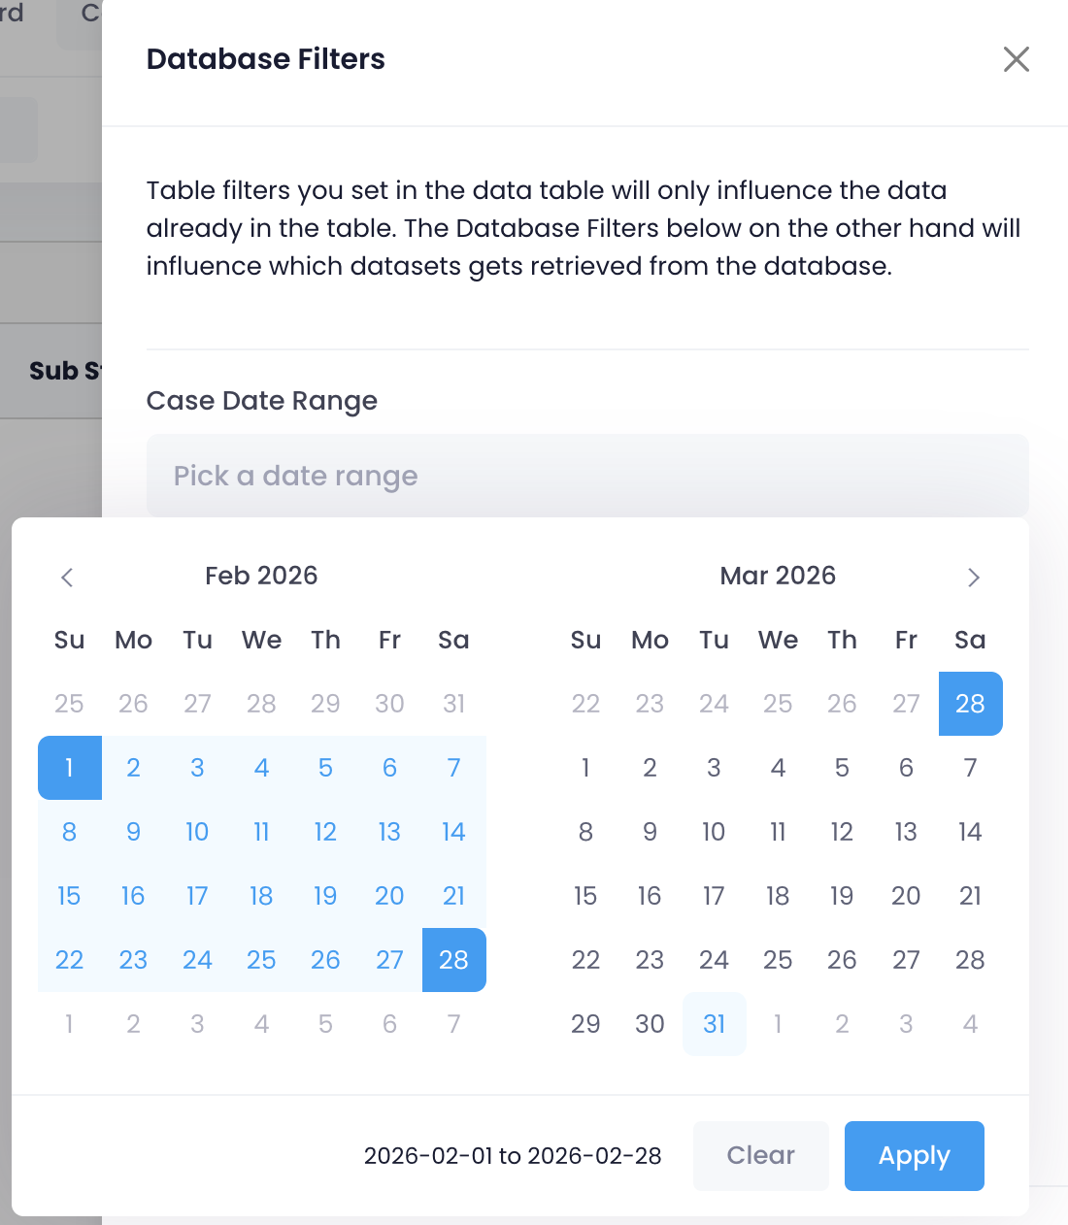Viewport: 1068px width, 1225px height.
Task: Click the Feb 2026 month header
Action: 261,576
